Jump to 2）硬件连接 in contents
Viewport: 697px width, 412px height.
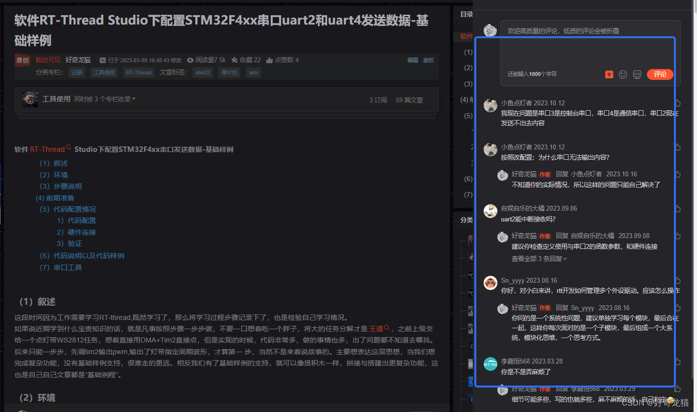(x=77, y=232)
